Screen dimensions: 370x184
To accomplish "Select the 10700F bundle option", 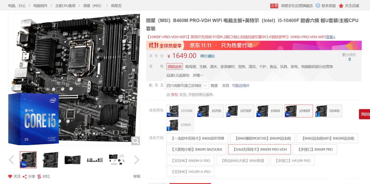I will [x=240, y=111].
